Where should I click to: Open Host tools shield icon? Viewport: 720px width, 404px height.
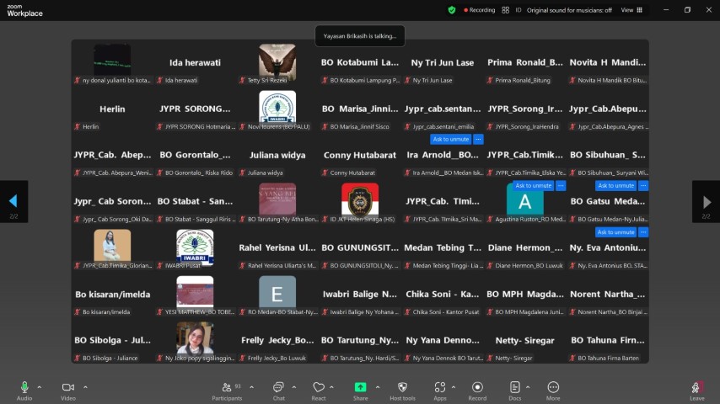pyautogui.click(x=402, y=387)
